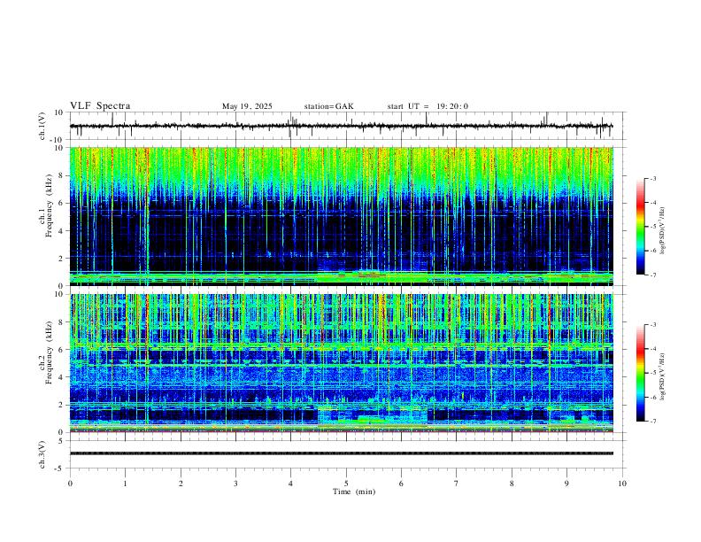Click the "Time (min)" axis label
701x542 pixels.
tap(354, 492)
